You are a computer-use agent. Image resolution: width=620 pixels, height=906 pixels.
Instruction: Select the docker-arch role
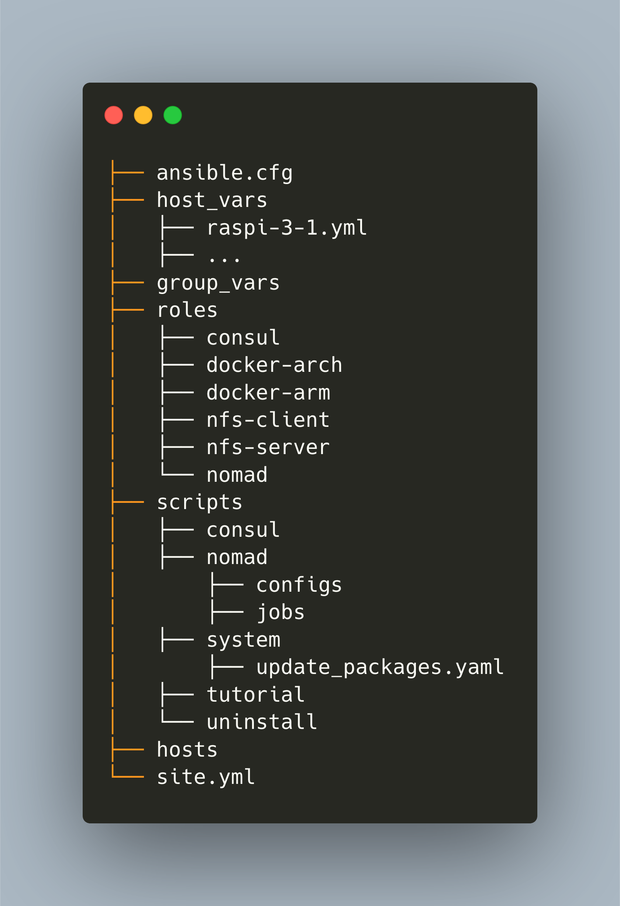274,365
